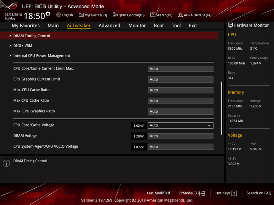Click the English language button
This screenshot has width=274, height=205.
click(65, 15)
